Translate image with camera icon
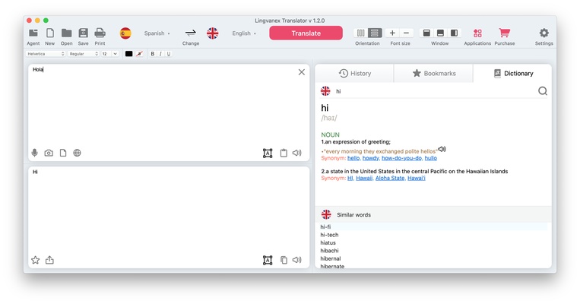 point(49,153)
